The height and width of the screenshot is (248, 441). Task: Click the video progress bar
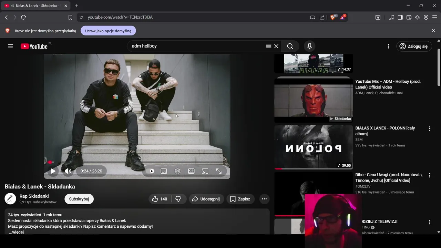pos(137,162)
